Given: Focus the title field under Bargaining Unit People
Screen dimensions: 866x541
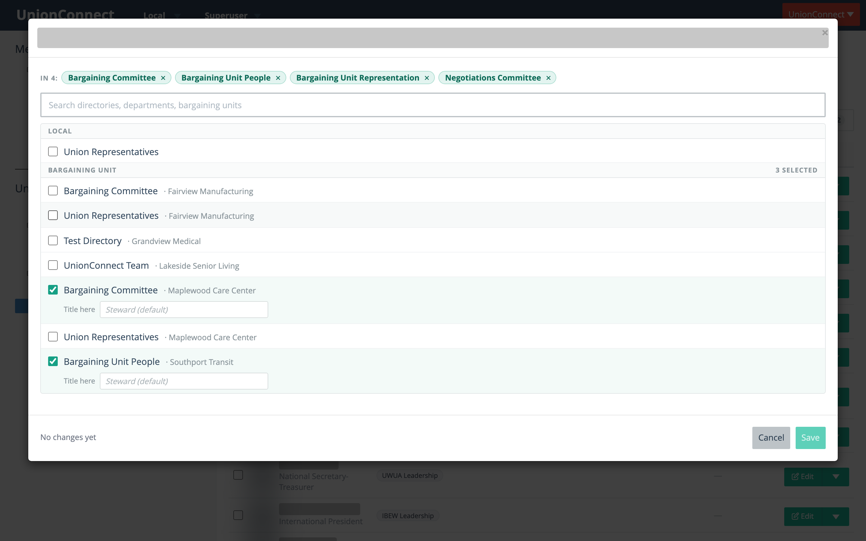Looking at the screenshot, I should click(184, 381).
